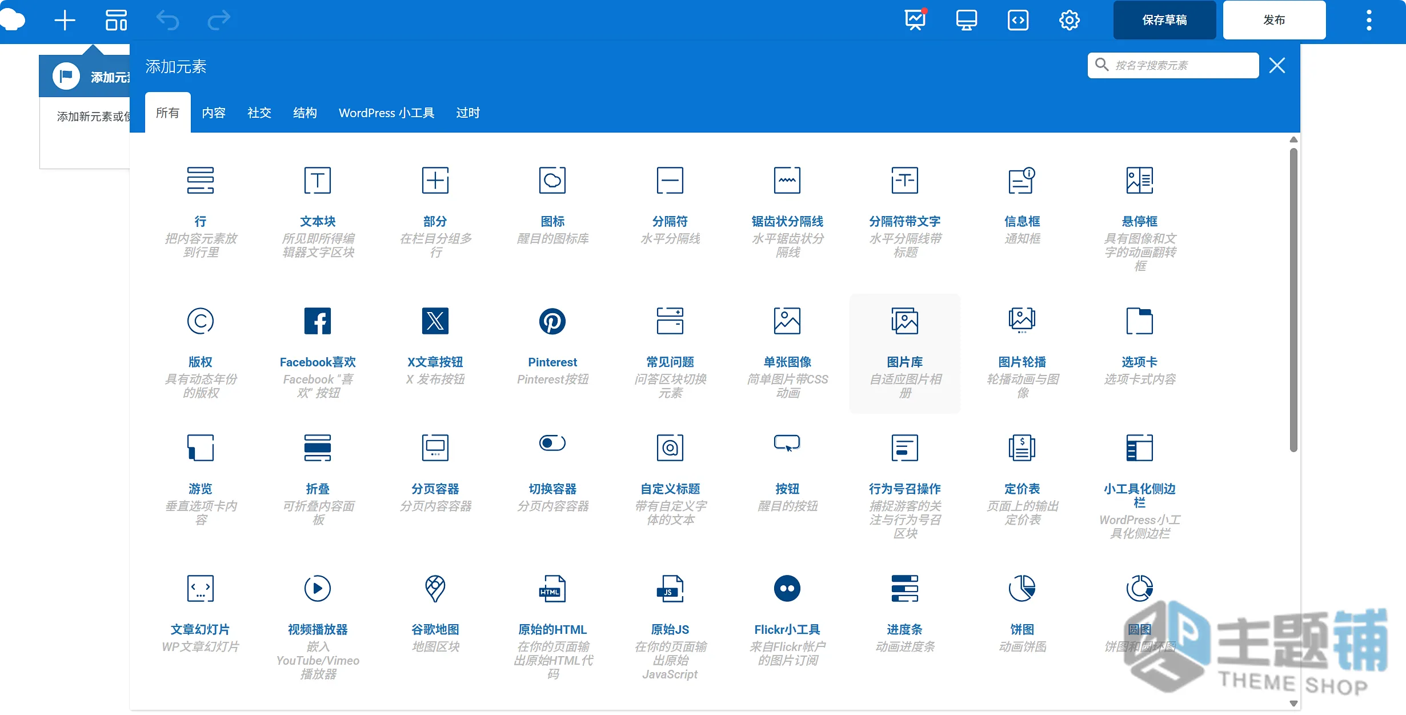Click the scrollbar down arrow in element list
Image resolution: width=1406 pixels, height=715 pixels.
pos(1294,704)
